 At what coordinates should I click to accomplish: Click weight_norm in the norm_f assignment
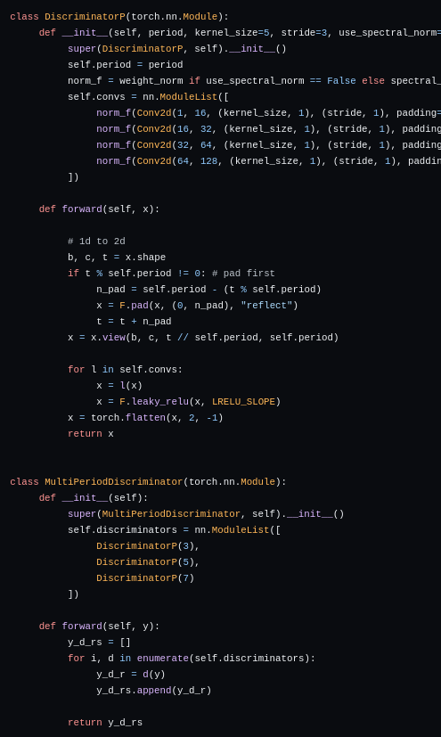(x=151, y=81)
